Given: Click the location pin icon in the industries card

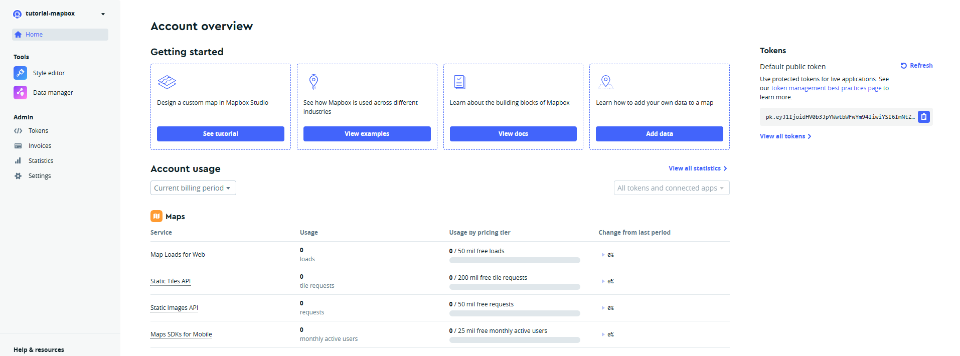Looking at the screenshot, I should [x=313, y=81].
